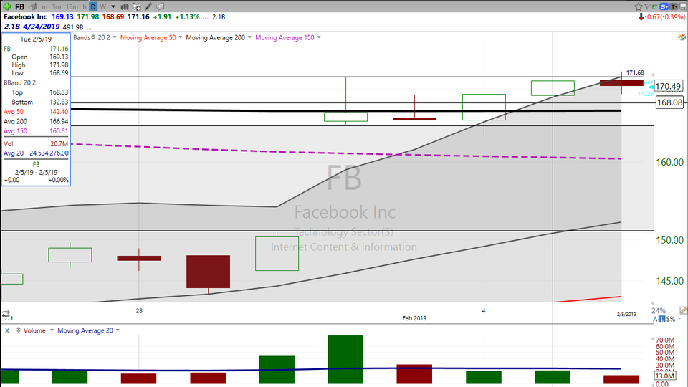Select the weekly 'W' time frame
Image resolution: width=688 pixels, height=387 pixels.
pyautogui.click(x=102, y=7)
